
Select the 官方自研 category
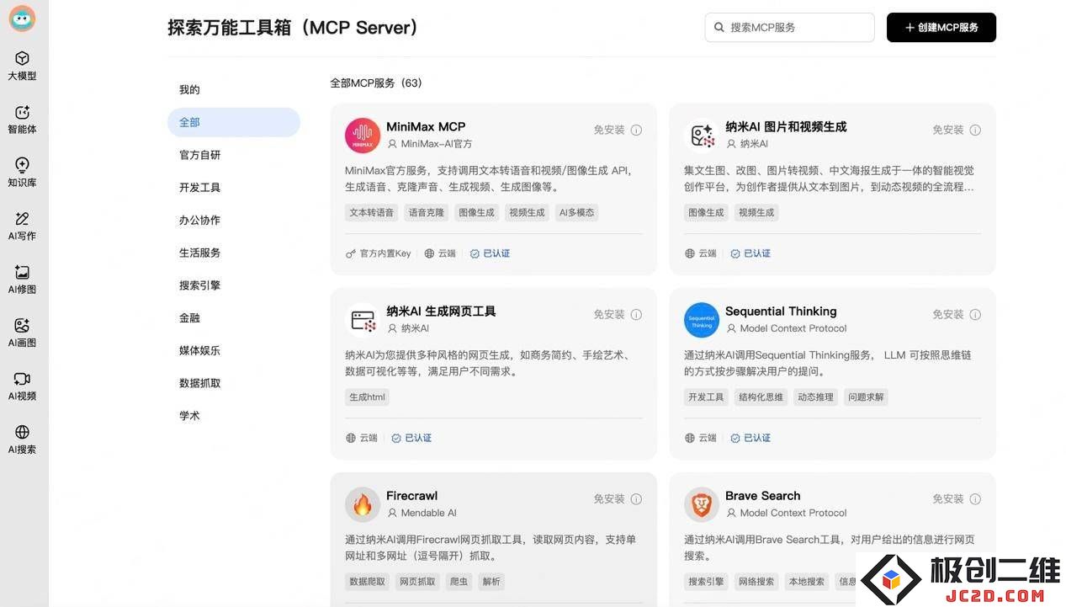pyautogui.click(x=234, y=155)
